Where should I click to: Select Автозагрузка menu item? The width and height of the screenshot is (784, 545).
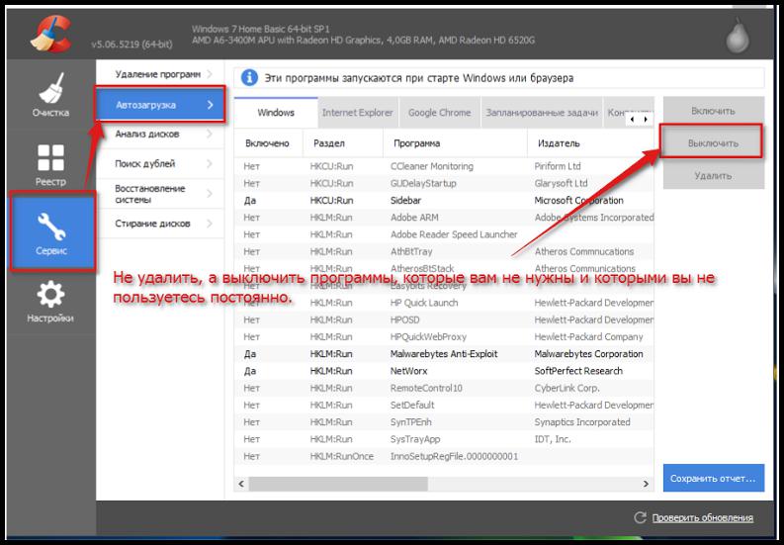tap(160, 105)
